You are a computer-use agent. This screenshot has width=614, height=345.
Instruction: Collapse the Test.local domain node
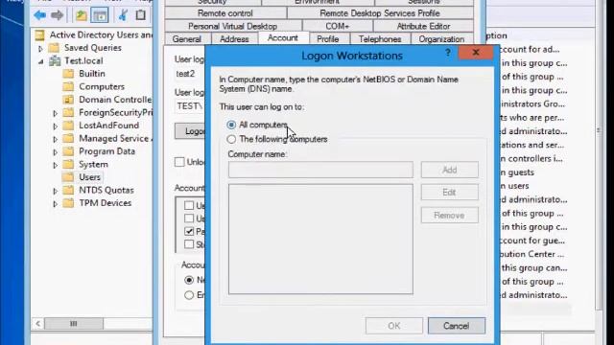tap(40, 61)
